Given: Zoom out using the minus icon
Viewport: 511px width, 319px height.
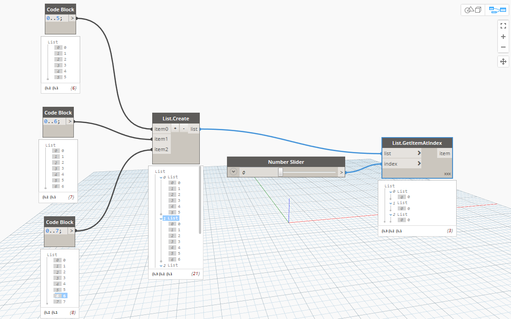Looking at the screenshot, I should tap(503, 47).
